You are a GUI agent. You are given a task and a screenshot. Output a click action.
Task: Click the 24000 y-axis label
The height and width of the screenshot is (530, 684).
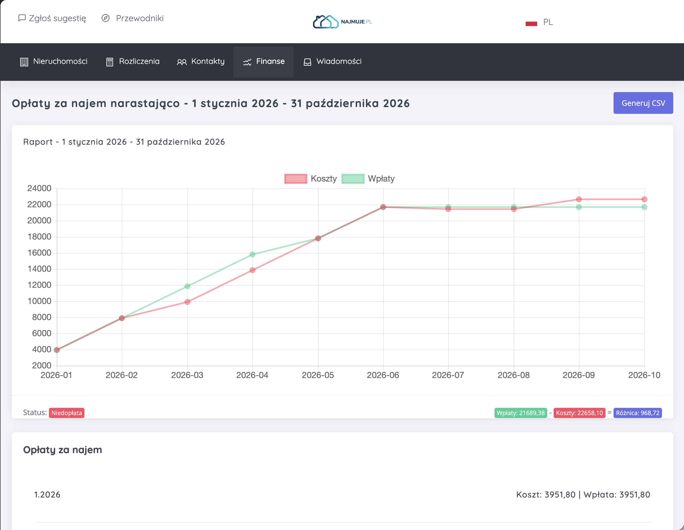click(x=39, y=188)
